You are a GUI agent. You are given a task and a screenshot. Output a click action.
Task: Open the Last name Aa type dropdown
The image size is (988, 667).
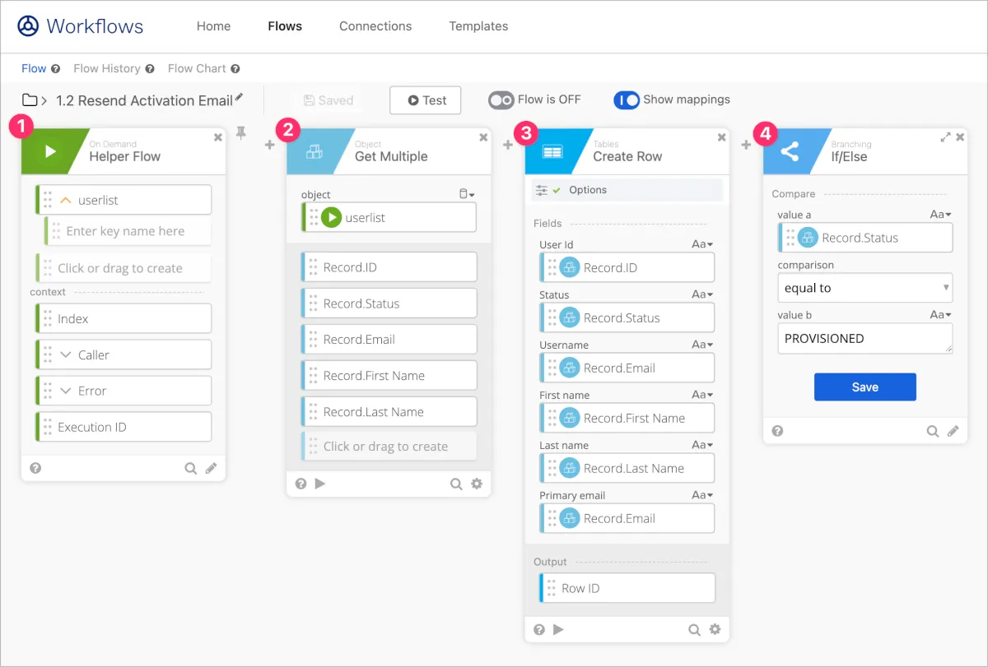[x=702, y=445]
